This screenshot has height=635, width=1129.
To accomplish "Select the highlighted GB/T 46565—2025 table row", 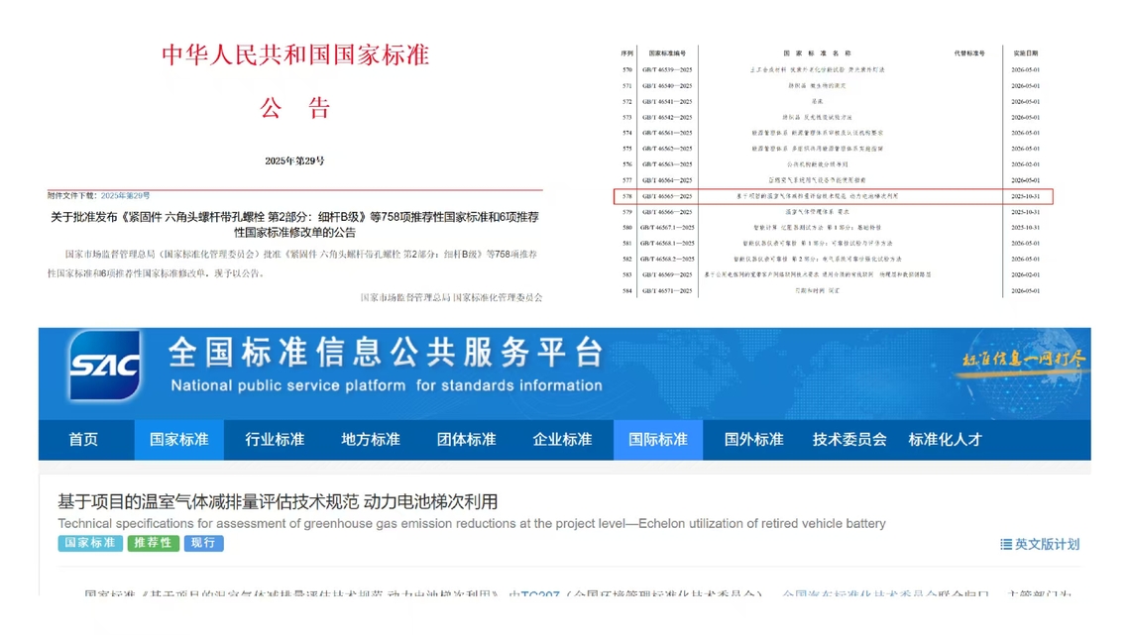I will click(833, 196).
